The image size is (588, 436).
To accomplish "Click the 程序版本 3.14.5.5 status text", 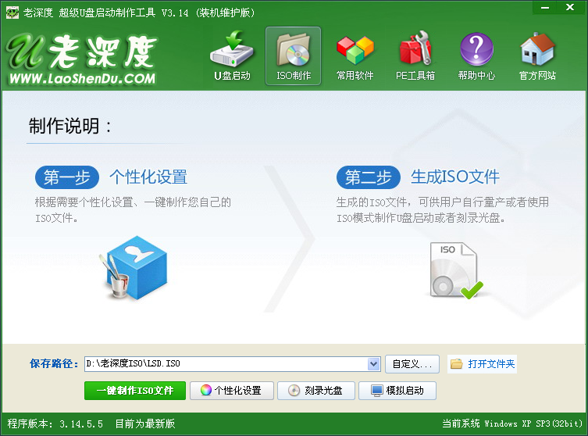I will 55,424.
